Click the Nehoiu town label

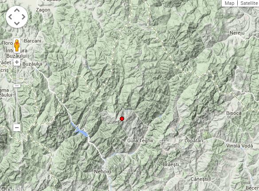(x=102, y=172)
